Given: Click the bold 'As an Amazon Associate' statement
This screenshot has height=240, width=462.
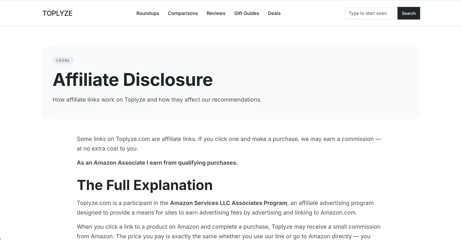Looking at the screenshot, I should coord(157,163).
